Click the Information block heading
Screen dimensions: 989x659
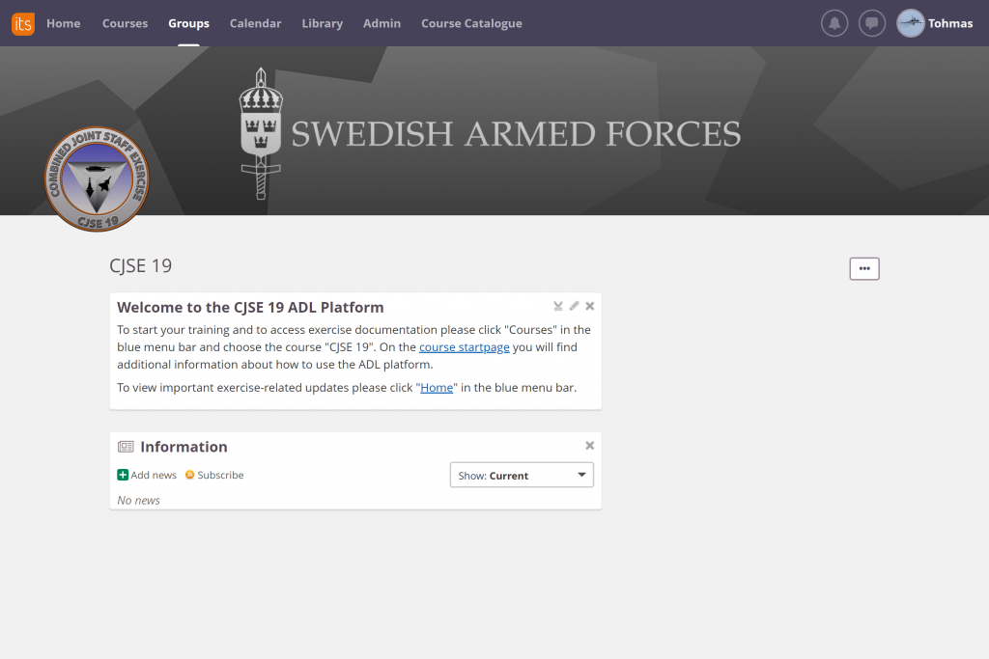184,447
